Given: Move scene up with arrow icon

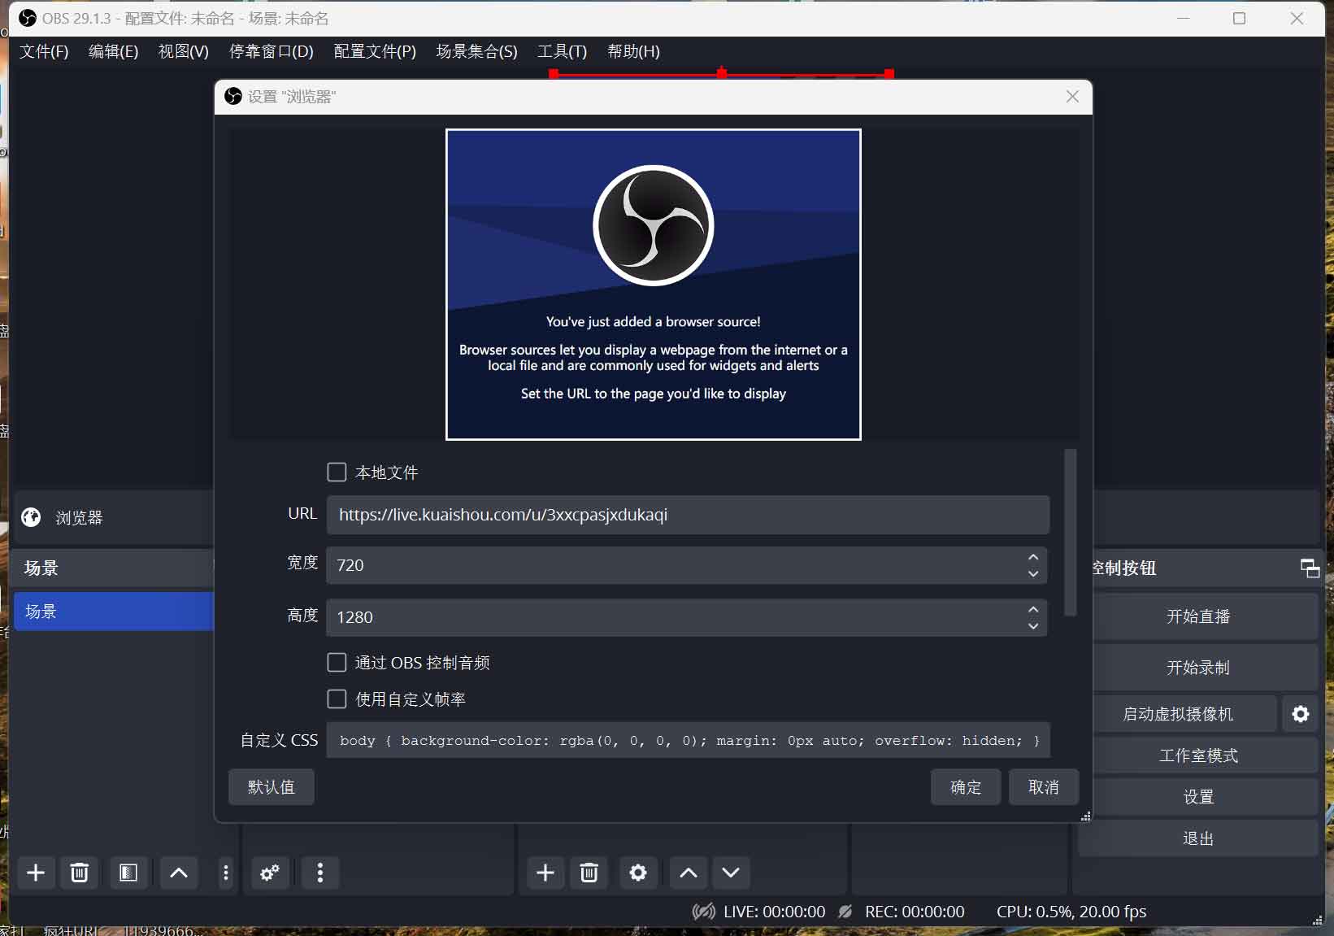Looking at the screenshot, I should click(x=179, y=873).
